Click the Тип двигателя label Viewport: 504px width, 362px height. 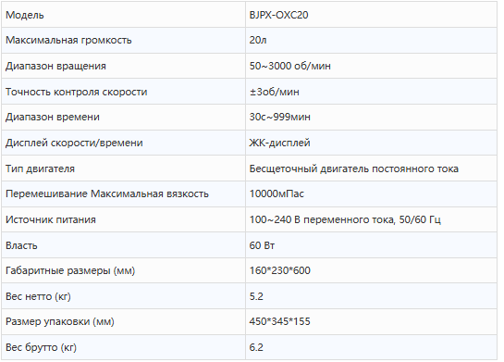coord(40,169)
